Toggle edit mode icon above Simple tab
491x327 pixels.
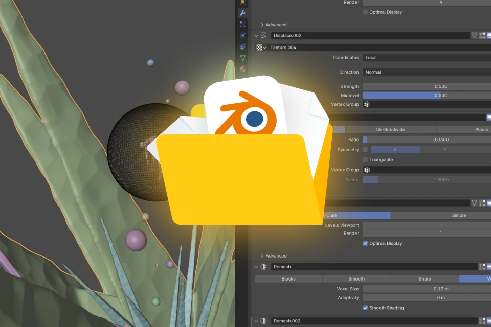point(482,203)
